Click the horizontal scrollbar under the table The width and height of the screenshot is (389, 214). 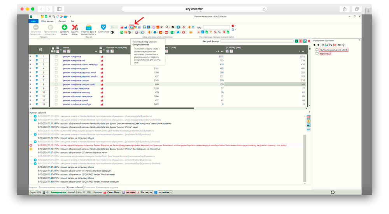point(113,108)
